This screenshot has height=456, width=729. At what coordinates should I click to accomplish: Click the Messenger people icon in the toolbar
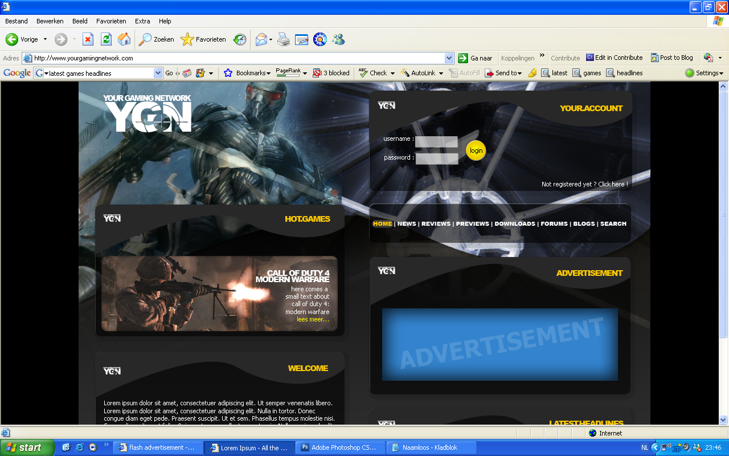[x=338, y=39]
